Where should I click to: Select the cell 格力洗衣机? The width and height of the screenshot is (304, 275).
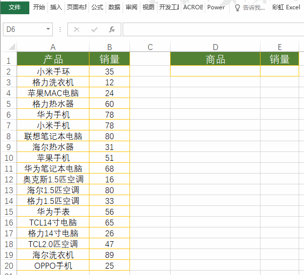pyautogui.click(x=53, y=82)
